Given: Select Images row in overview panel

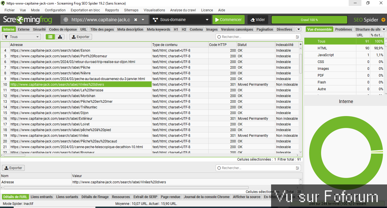Looking at the screenshot, I should click(x=344, y=68).
